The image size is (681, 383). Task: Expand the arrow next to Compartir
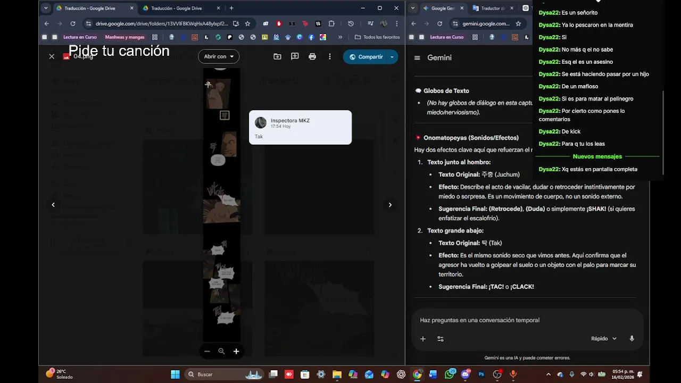pyautogui.click(x=392, y=57)
